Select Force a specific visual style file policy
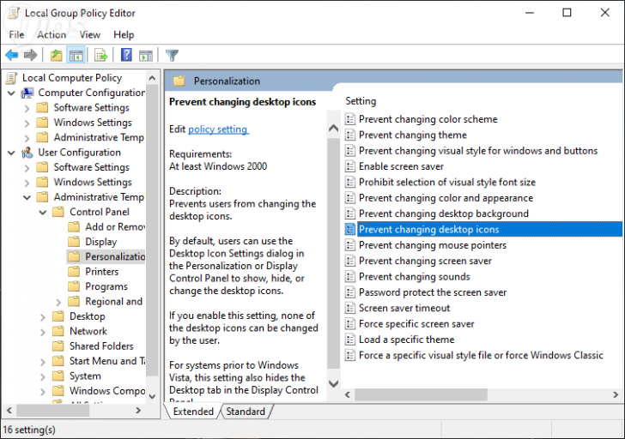This screenshot has height=439, width=625. click(481, 356)
